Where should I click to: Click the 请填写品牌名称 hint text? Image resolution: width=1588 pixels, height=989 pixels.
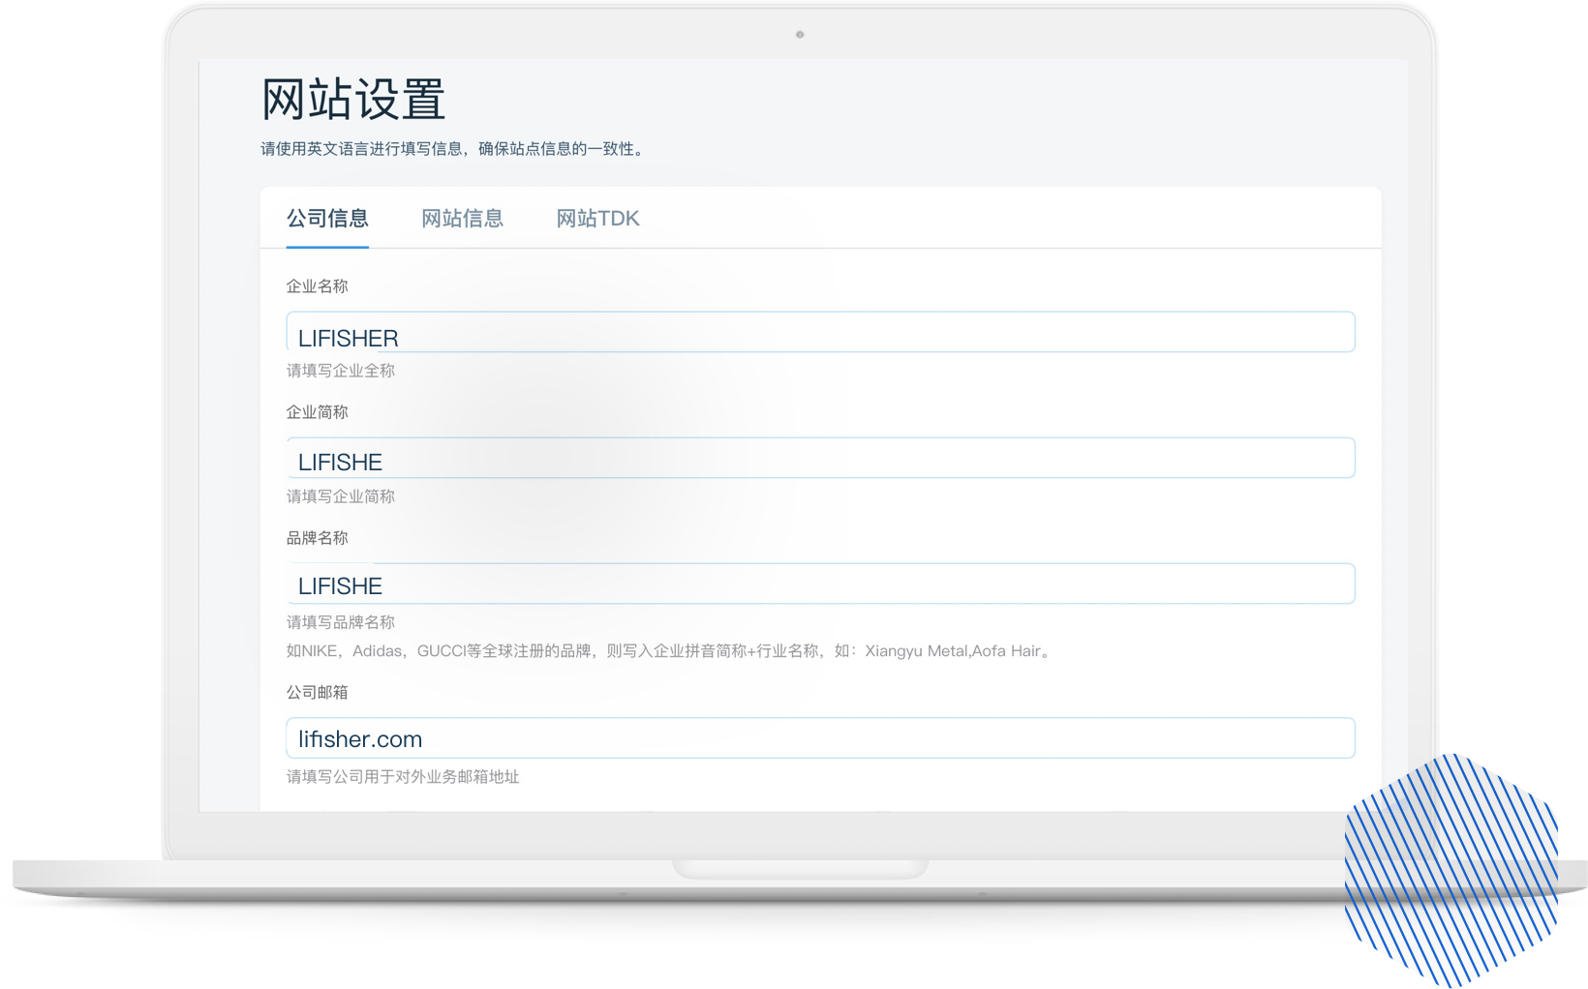(340, 622)
